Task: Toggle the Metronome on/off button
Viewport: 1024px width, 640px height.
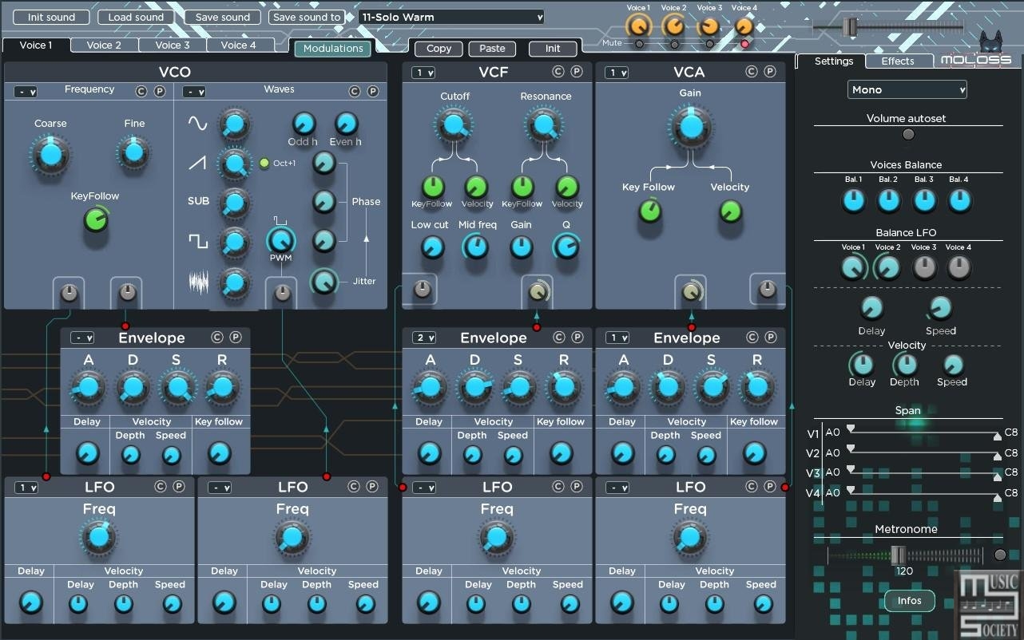Action: (1000, 555)
